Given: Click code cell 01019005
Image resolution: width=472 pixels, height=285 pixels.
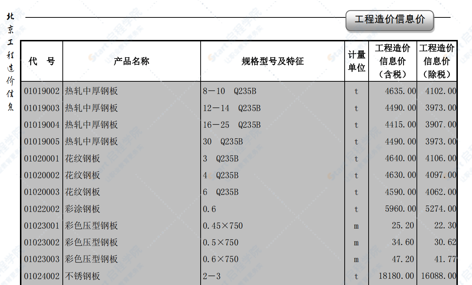Looking at the screenshot, I should 42,142.
